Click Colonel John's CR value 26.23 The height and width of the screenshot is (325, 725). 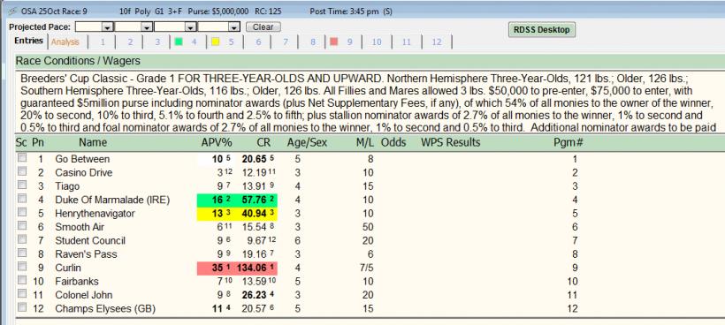click(255, 295)
